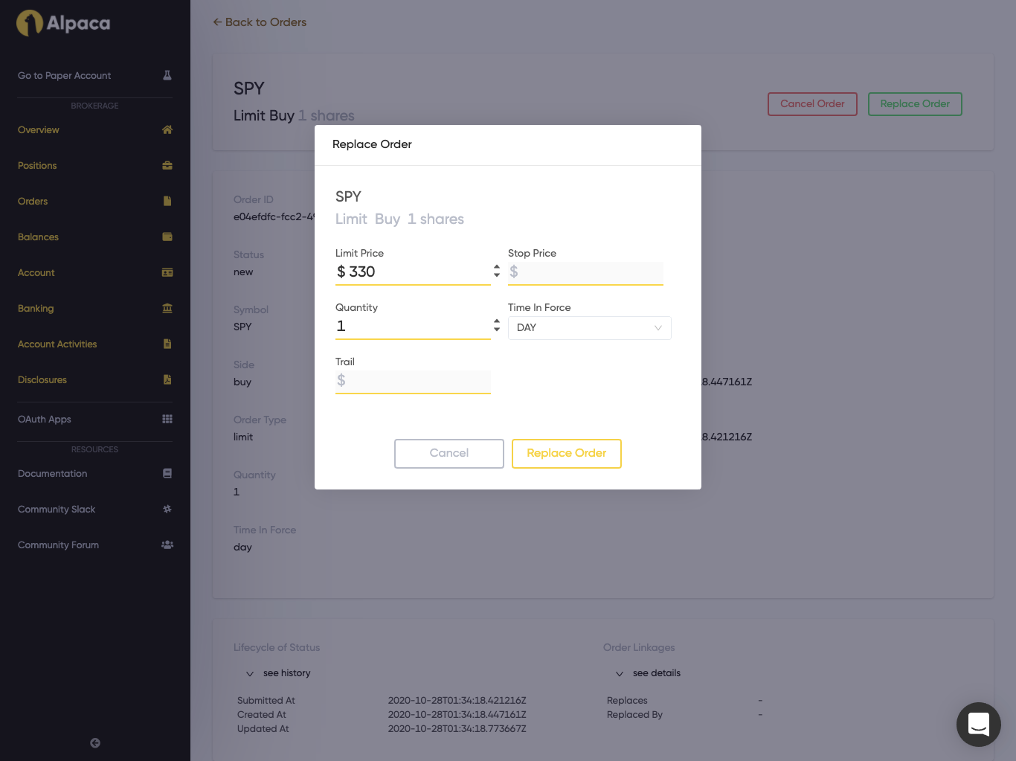
Task: Click the Updated At timestamp value
Action: (x=457, y=729)
